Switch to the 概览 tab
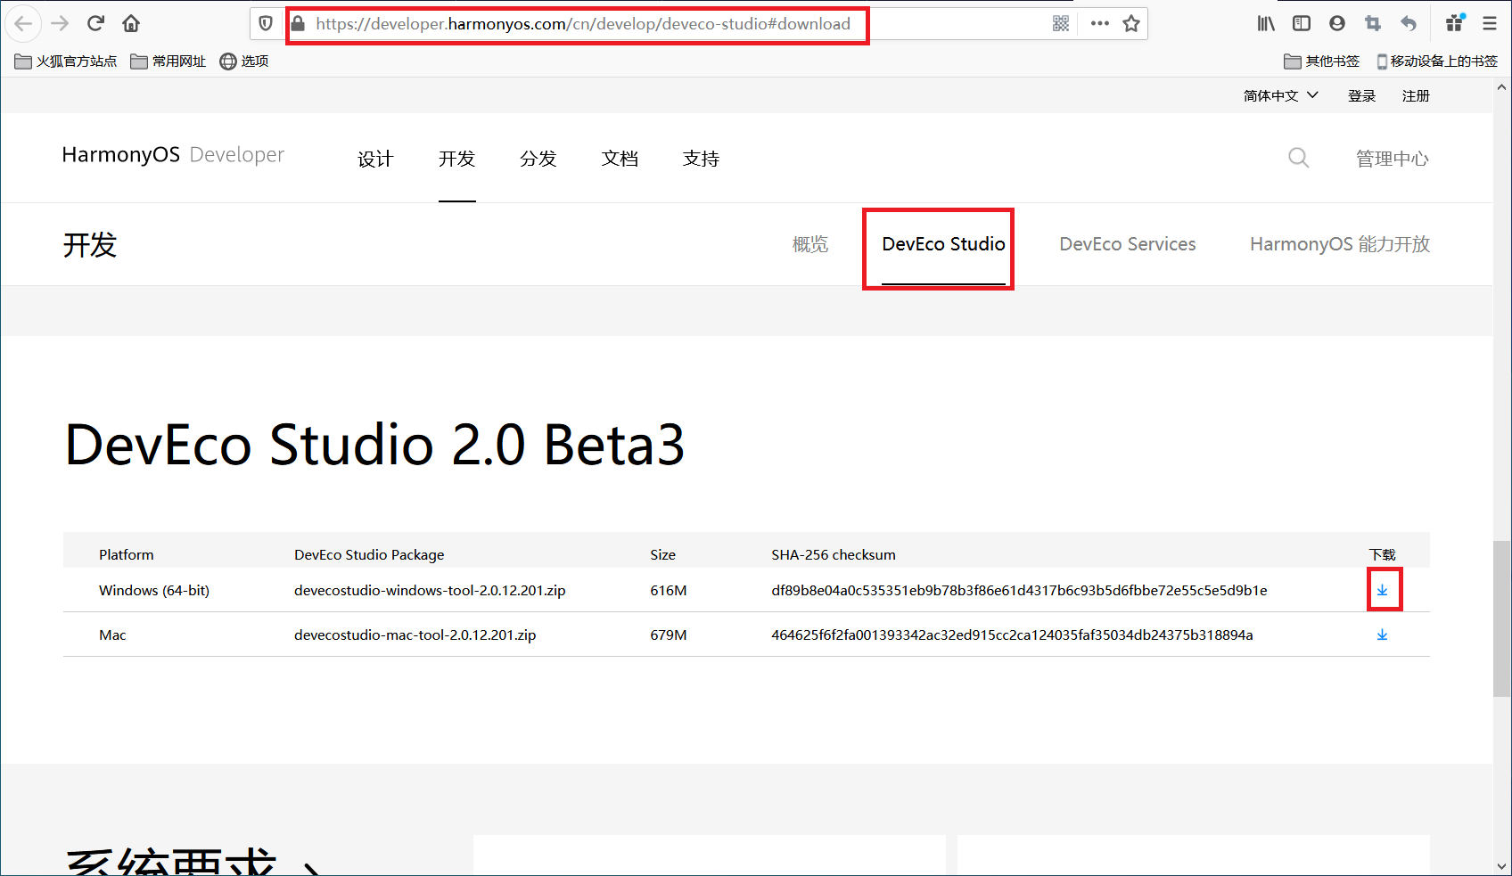Screen dimensions: 1512x876 click(810, 244)
